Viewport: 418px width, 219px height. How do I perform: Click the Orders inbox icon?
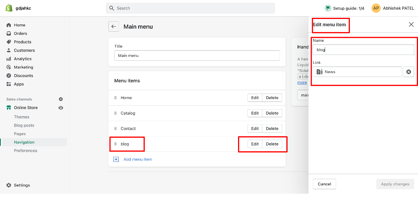tap(9, 34)
